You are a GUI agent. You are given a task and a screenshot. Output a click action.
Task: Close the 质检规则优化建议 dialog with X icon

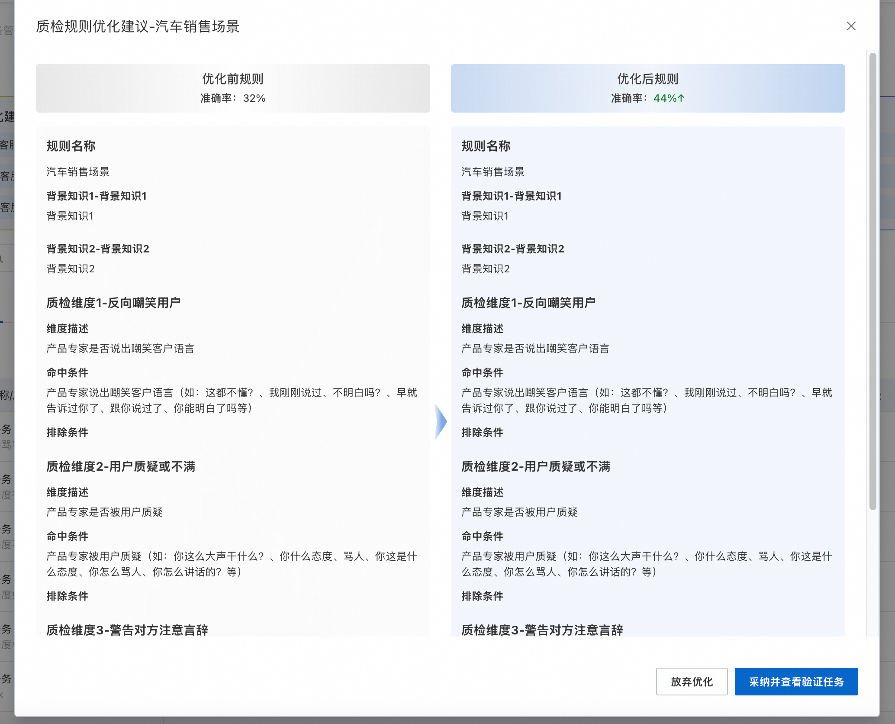[x=851, y=26]
